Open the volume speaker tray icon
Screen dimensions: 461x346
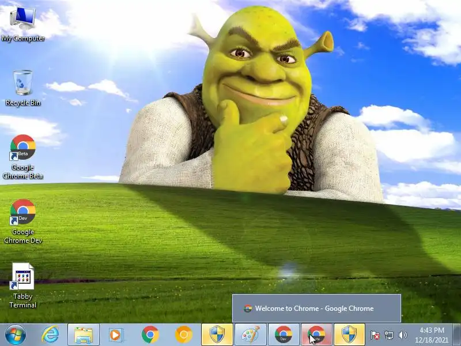pyautogui.click(x=402, y=335)
